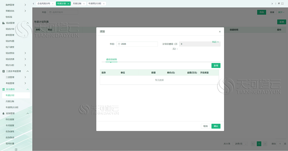Click the 重置 button behind the dialog
The height and width of the screenshot is (151, 288).
272,12
